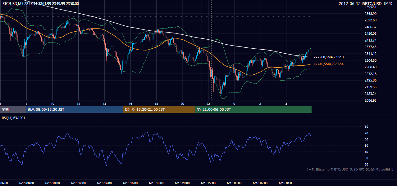The height and width of the screenshot is (186, 397).
Task: Select the 6/15 12:00 date label
Action: pyautogui.click(x=78, y=183)
